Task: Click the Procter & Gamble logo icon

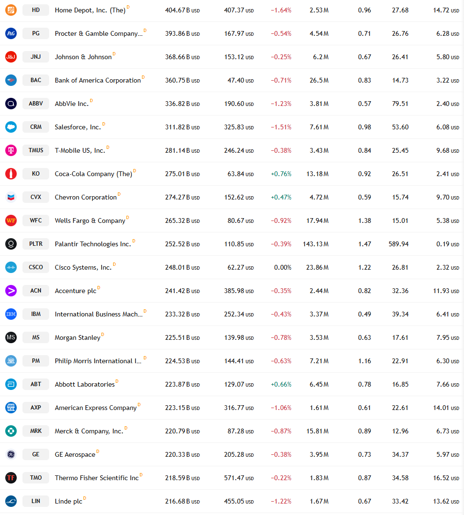Action: (x=11, y=33)
